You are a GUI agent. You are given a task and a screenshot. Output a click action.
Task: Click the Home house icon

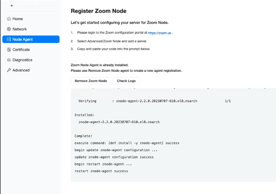[9, 19]
